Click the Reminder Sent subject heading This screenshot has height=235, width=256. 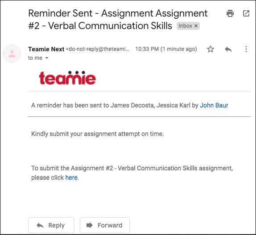118,20
